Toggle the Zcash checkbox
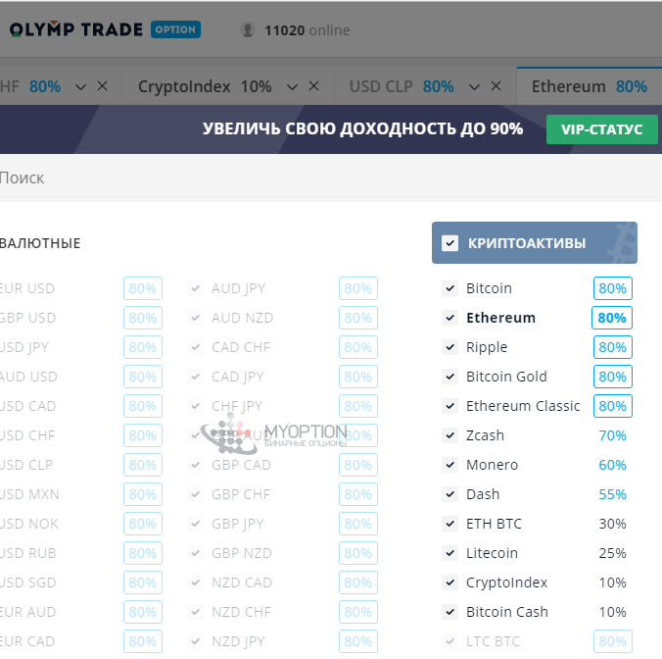 tap(450, 435)
